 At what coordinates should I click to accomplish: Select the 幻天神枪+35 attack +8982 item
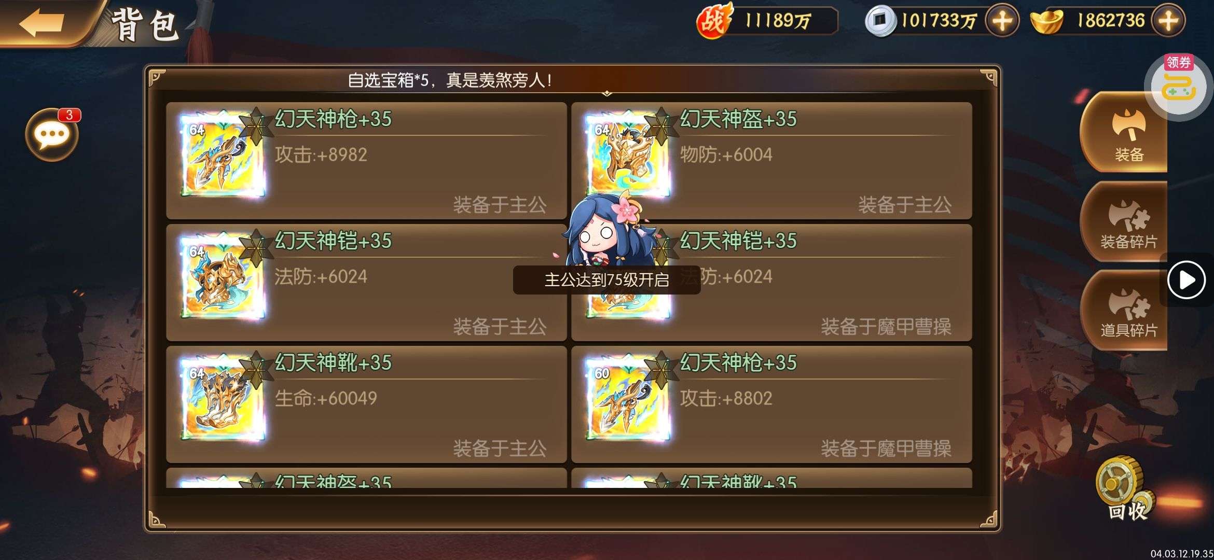[366, 161]
